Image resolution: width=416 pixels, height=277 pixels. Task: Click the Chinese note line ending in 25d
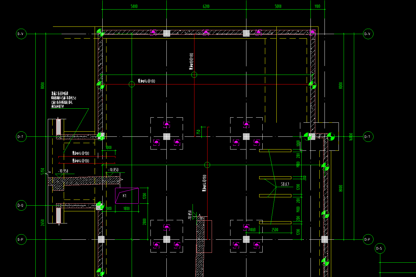tap(64, 98)
